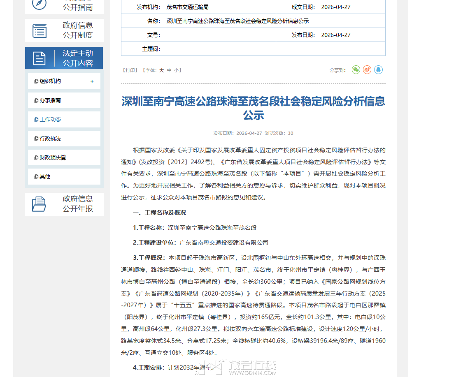Click the folder icon beside 政府信息公开年报
The height and width of the screenshot is (377, 470).
pos(39,204)
